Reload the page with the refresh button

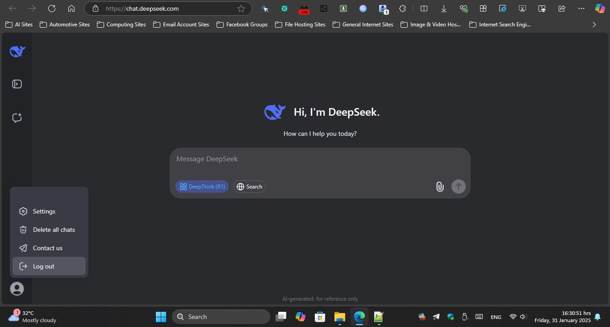[52, 8]
